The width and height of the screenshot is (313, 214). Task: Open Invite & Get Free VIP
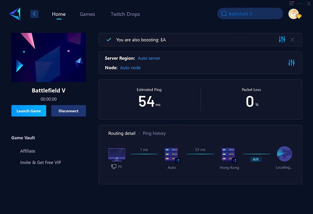41,162
